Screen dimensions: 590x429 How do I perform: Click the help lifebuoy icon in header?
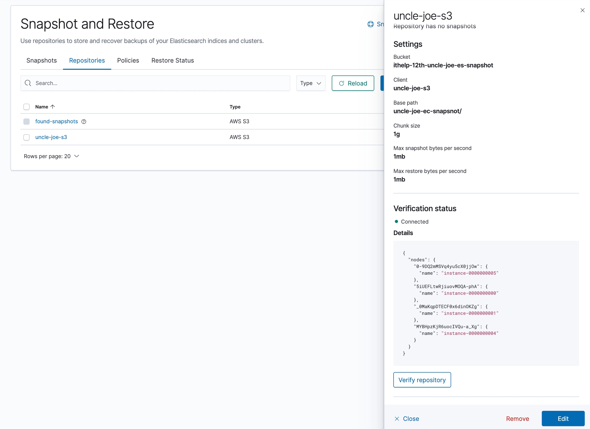(x=371, y=24)
